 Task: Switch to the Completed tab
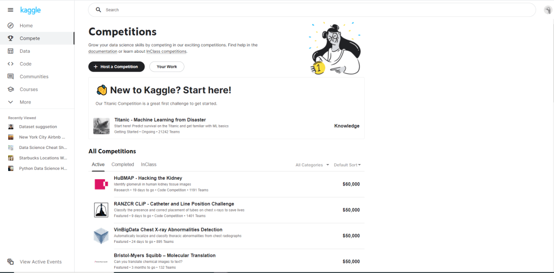(x=123, y=165)
